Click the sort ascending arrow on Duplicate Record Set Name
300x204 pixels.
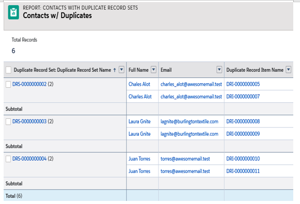pyautogui.click(x=115, y=70)
